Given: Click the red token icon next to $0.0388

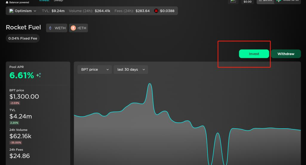Looking at the screenshot, I should [156, 11].
